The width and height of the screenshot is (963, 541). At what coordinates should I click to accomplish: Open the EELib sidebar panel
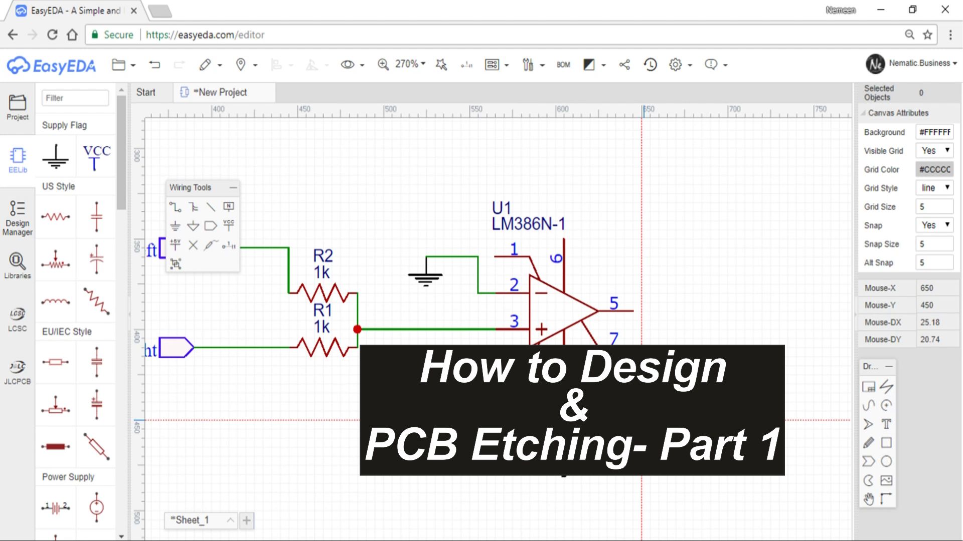(x=18, y=160)
